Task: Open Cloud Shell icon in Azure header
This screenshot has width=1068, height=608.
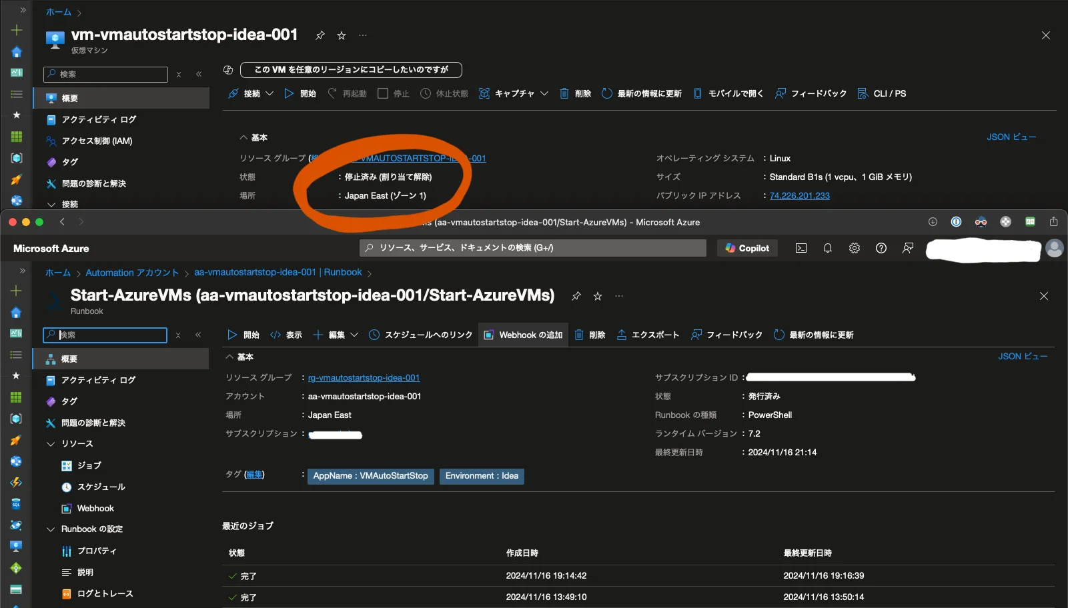Action: pyautogui.click(x=801, y=248)
